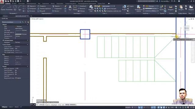Click the Erase icon in Редактирование panel
Image resolution: width=195 pixels, height=109 pixels.
pos(66,6)
